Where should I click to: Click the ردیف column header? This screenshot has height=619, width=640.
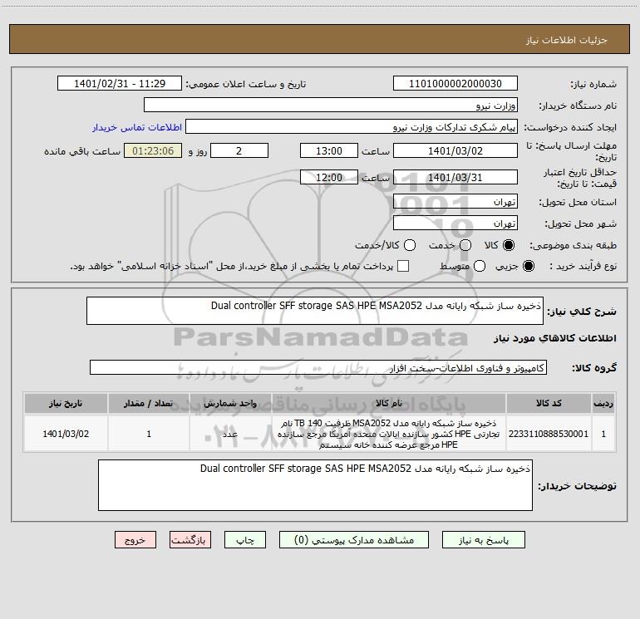pyautogui.click(x=603, y=403)
